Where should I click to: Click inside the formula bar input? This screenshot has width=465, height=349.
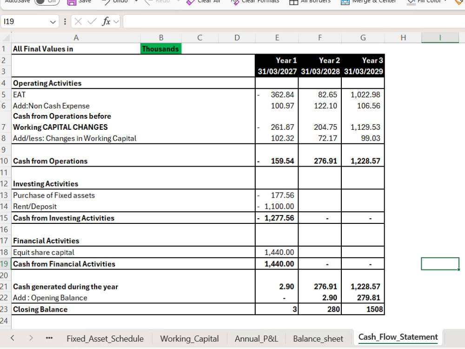coord(293,21)
